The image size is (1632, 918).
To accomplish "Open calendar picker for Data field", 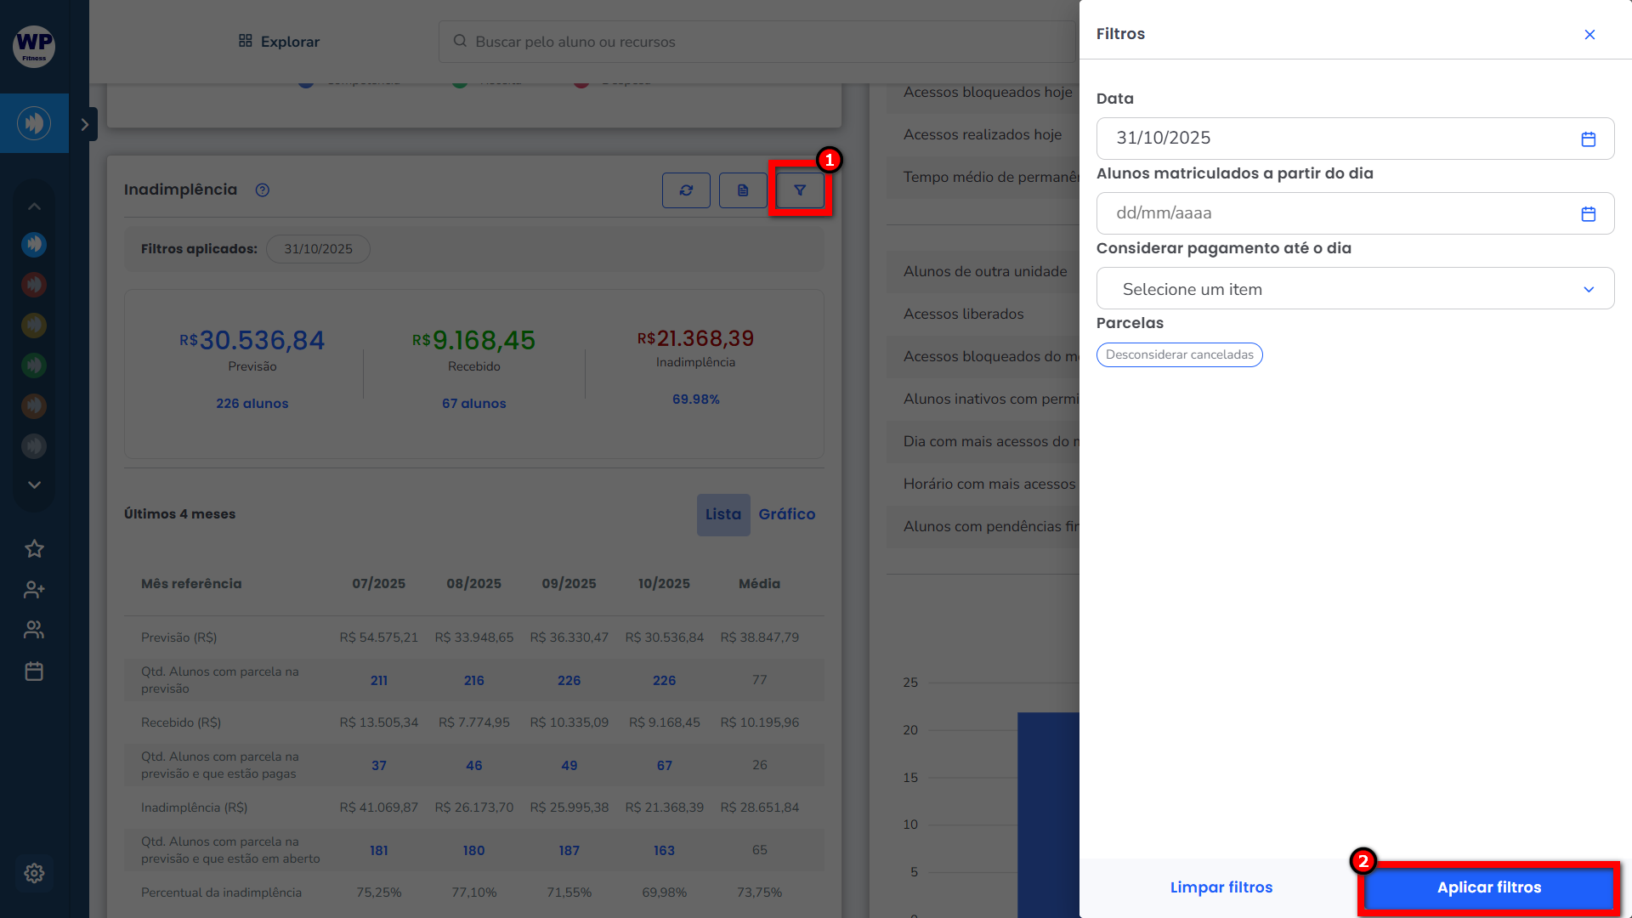I will (x=1588, y=139).
